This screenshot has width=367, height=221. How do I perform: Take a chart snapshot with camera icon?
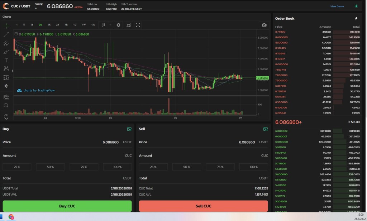click(x=264, y=25)
